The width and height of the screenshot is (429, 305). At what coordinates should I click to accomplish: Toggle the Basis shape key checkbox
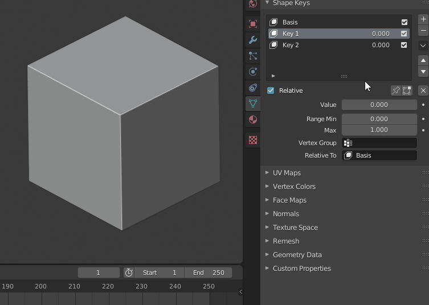pyautogui.click(x=405, y=22)
